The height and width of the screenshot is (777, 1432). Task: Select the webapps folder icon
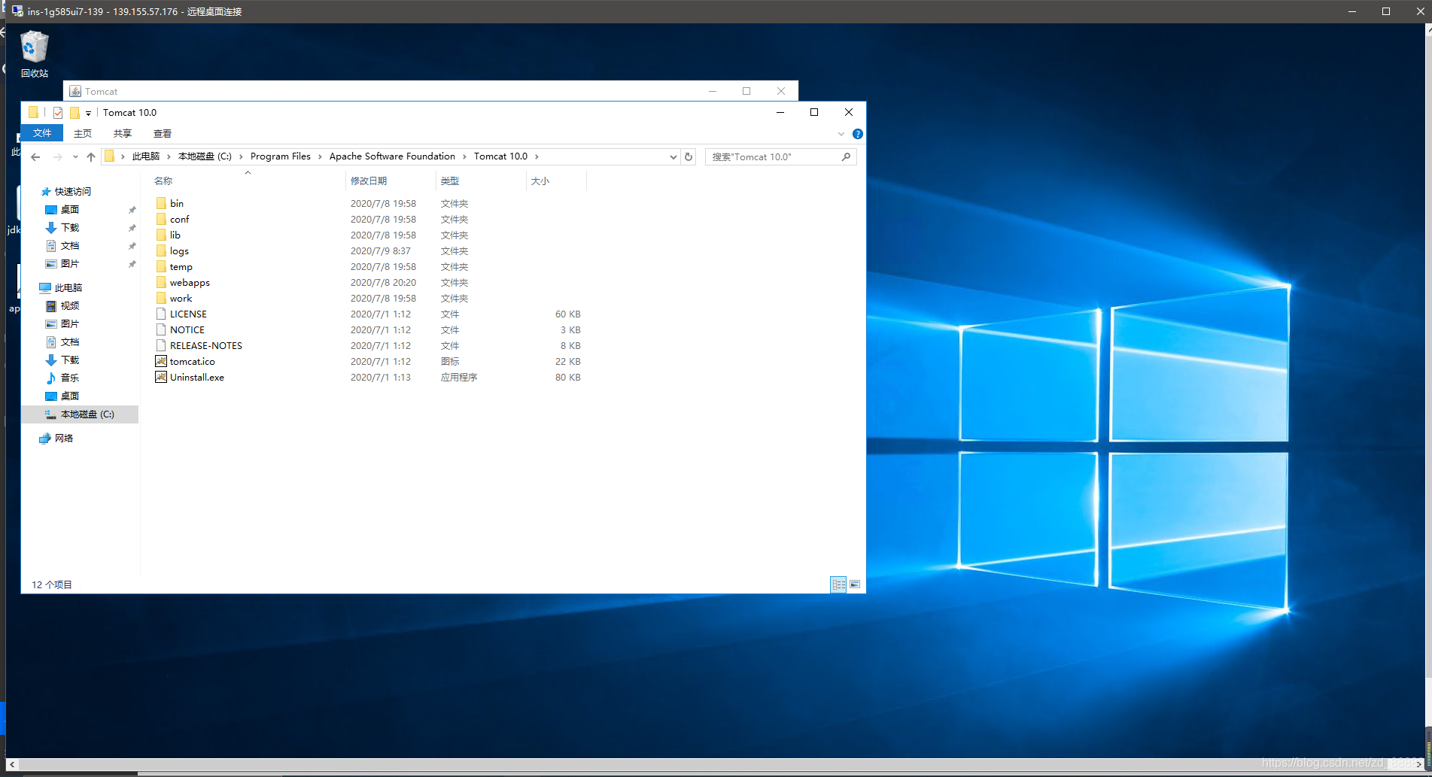[x=161, y=282]
